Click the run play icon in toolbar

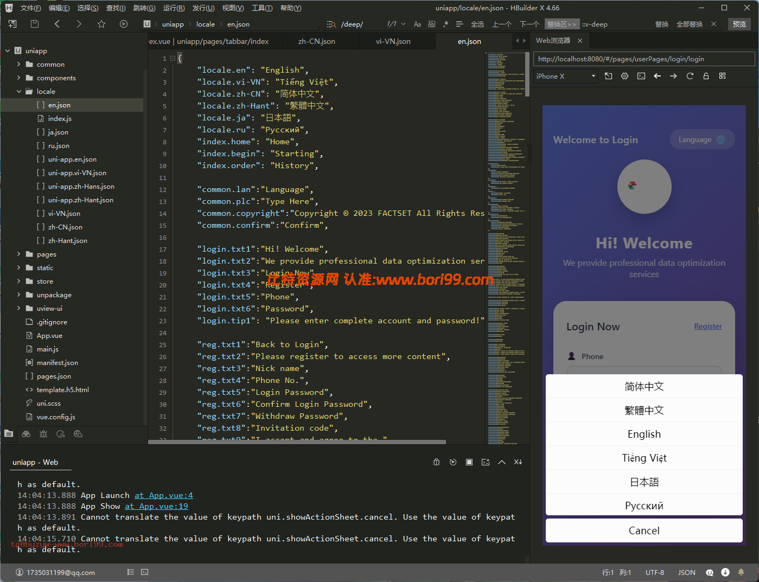[124, 24]
